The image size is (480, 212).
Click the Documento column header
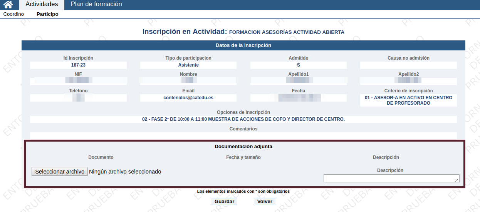[x=101, y=157]
